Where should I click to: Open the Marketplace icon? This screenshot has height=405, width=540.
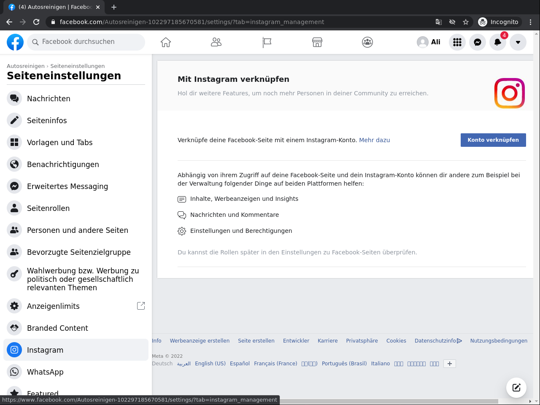[x=317, y=42]
